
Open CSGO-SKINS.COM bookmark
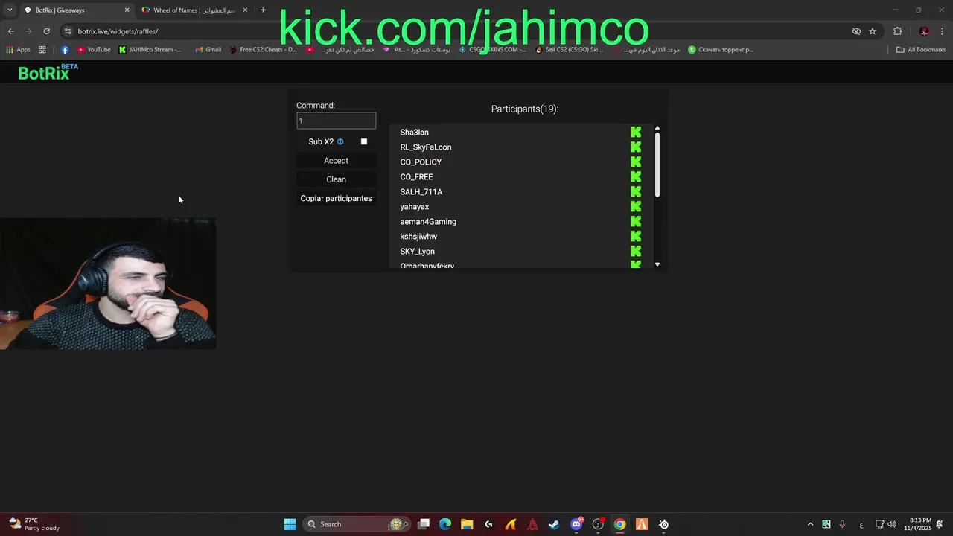point(493,50)
